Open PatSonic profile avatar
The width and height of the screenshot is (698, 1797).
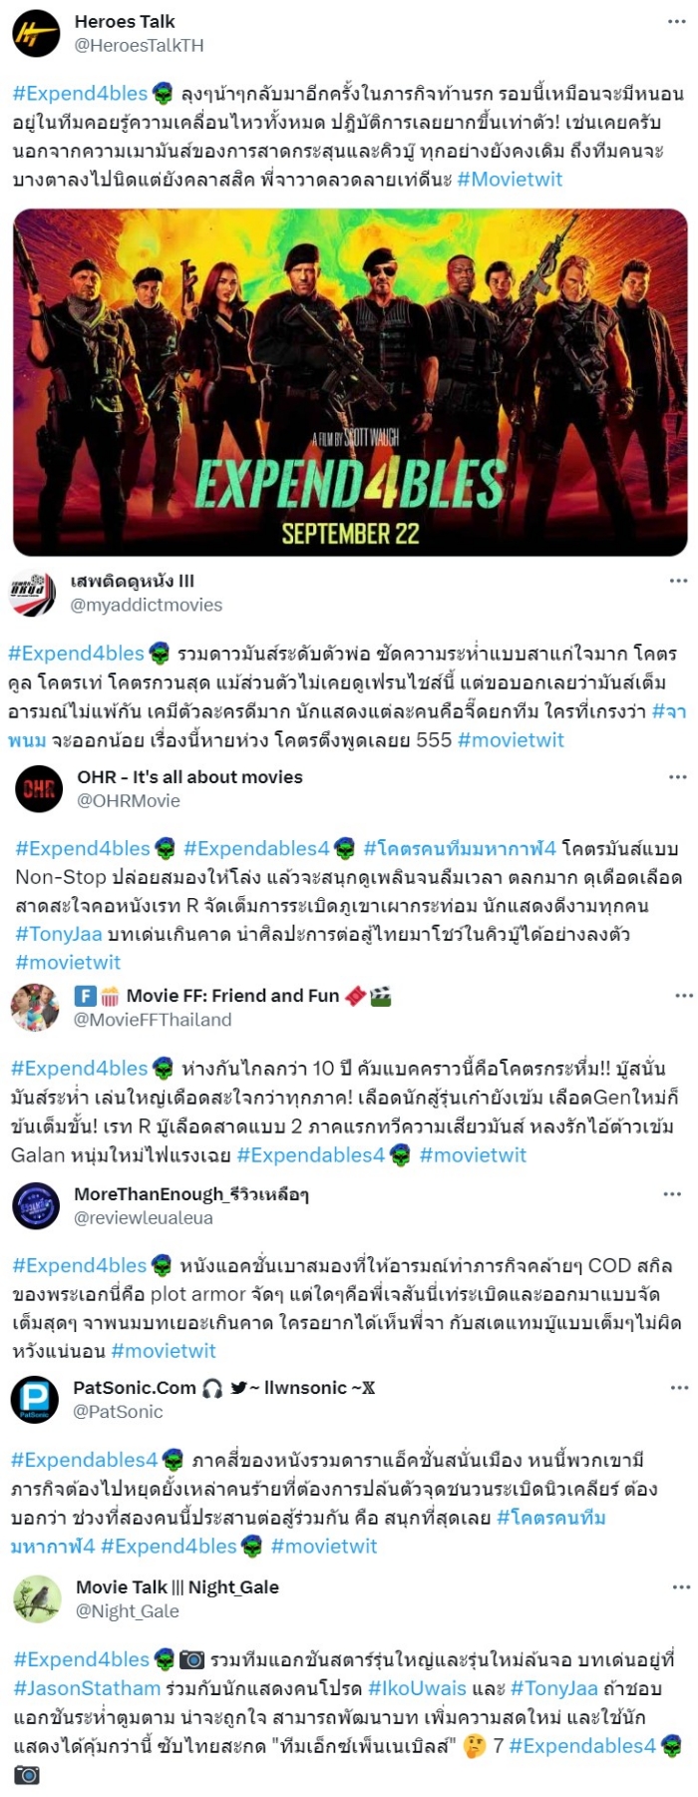[x=35, y=1399]
